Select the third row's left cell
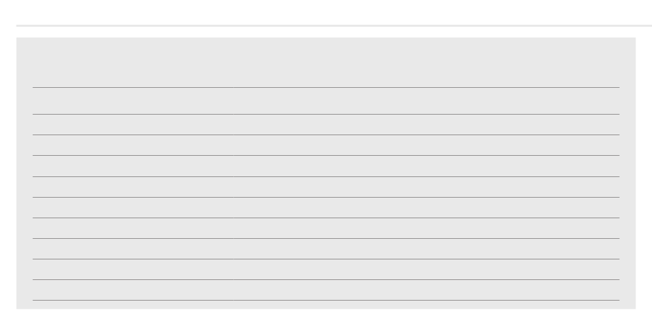This screenshot has height=326, width=652. click(x=133, y=145)
